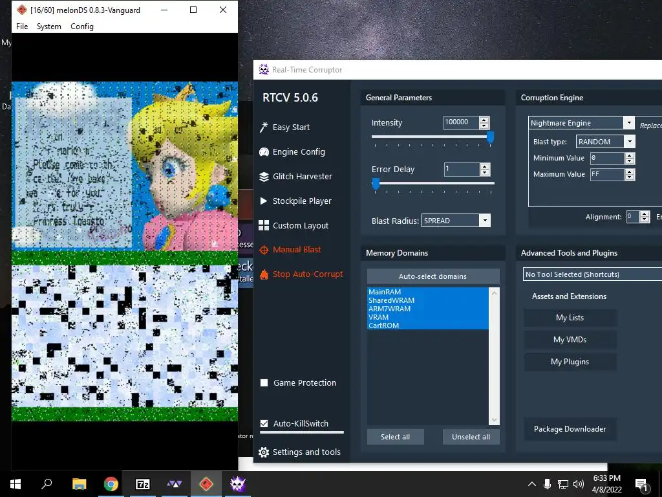Image resolution: width=662 pixels, height=497 pixels.
Task: Open Settings and tools gear icon
Action: (264, 452)
